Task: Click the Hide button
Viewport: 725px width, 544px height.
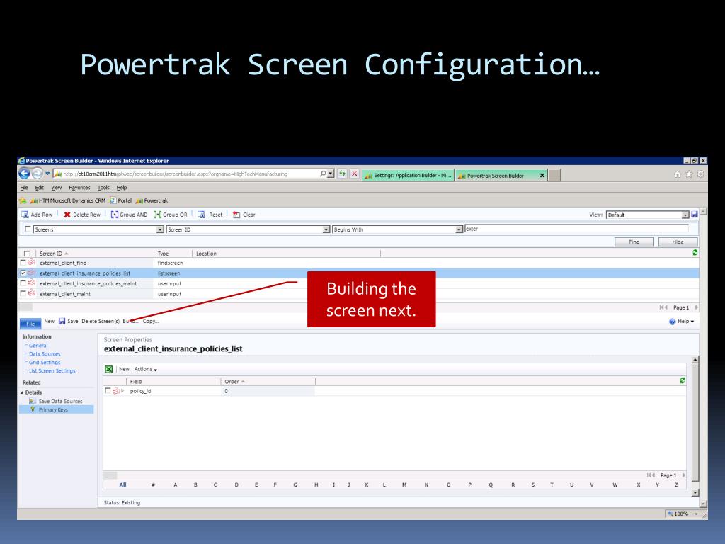Action: [678, 242]
